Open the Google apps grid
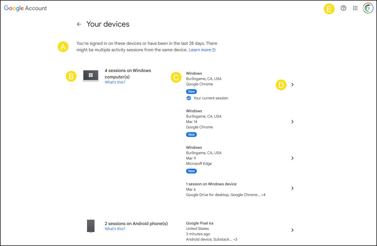This screenshot has width=377, height=246. [x=355, y=8]
